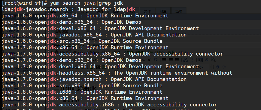Click the align center icon
Viewport: 261px width, 110px height.
(171, 60)
